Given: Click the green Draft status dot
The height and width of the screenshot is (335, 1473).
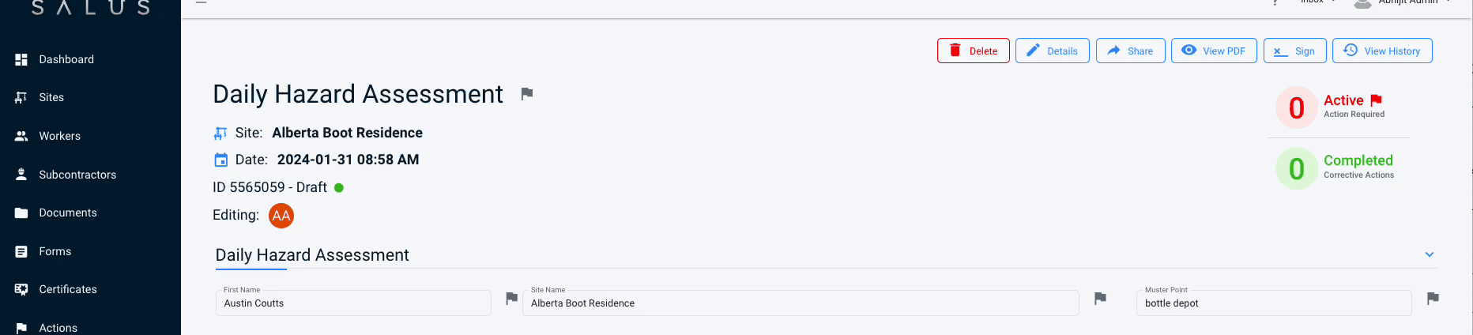Looking at the screenshot, I should coord(339,188).
